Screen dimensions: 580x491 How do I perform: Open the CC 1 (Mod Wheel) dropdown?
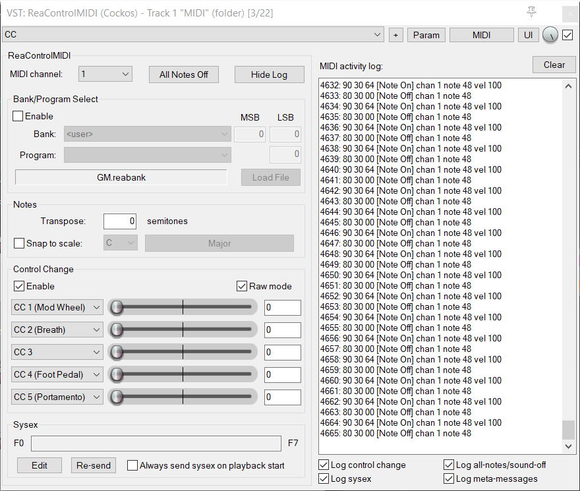[x=57, y=308]
